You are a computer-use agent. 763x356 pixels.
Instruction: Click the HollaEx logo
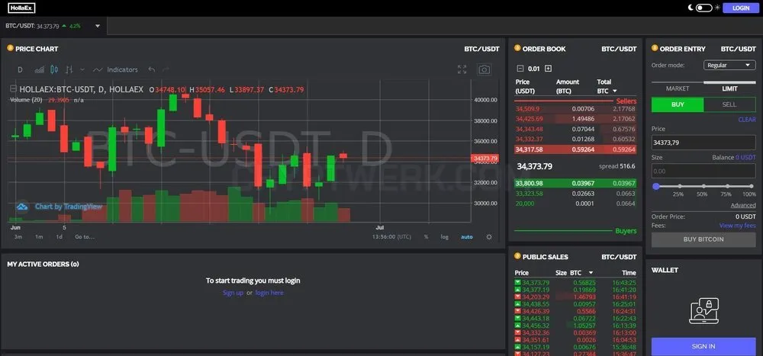click(21, 8)
